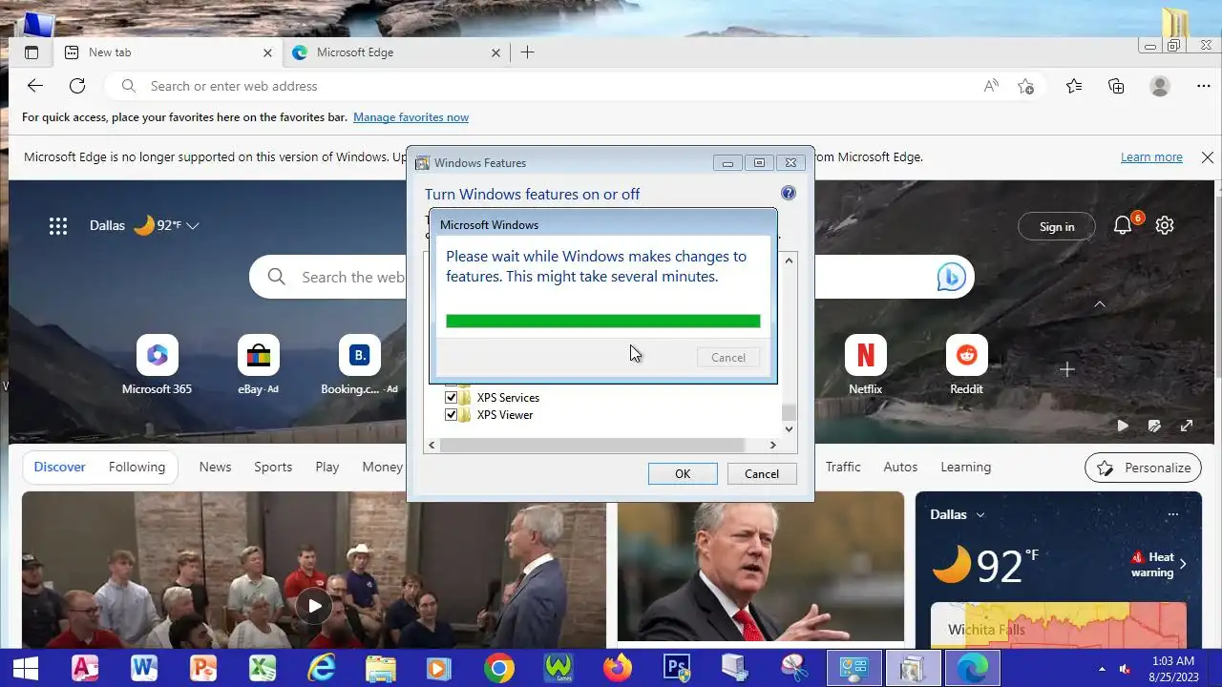Toggle XPS Services checkbox
Viewport: 1222px width, 687px height.
coord(452,397)
